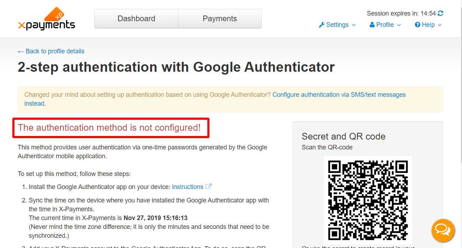The image size is (462, 248).
Task: Click the red not configured warning text
Action: 109,128
